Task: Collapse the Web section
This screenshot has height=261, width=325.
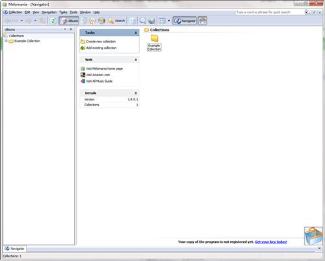Action: pyautogui.click(x=136, y=60)
